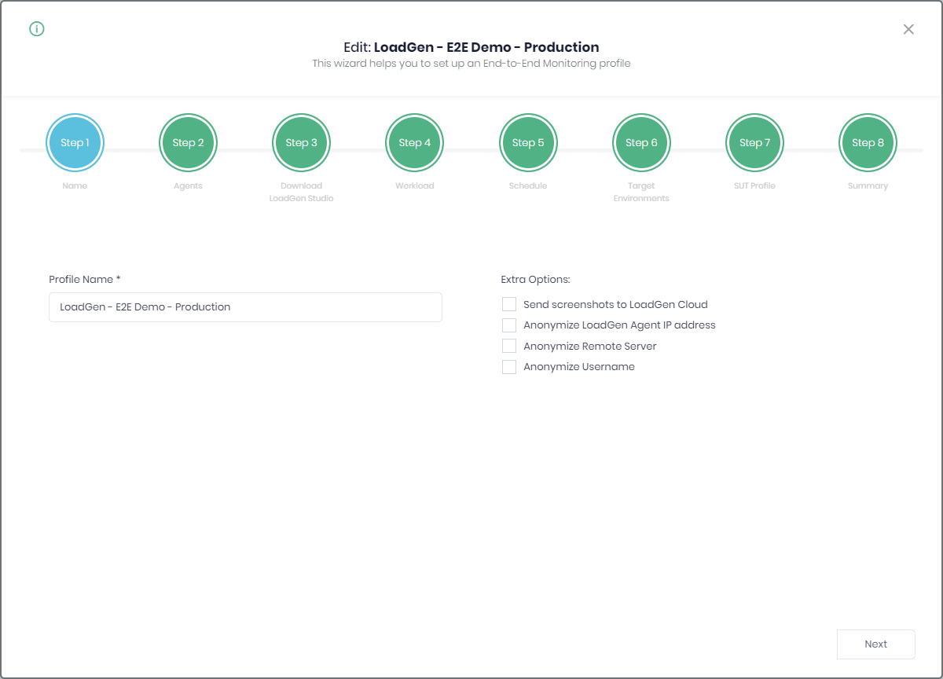Enable Send screenshots to LoadGen Cloud

coord(509,304)
